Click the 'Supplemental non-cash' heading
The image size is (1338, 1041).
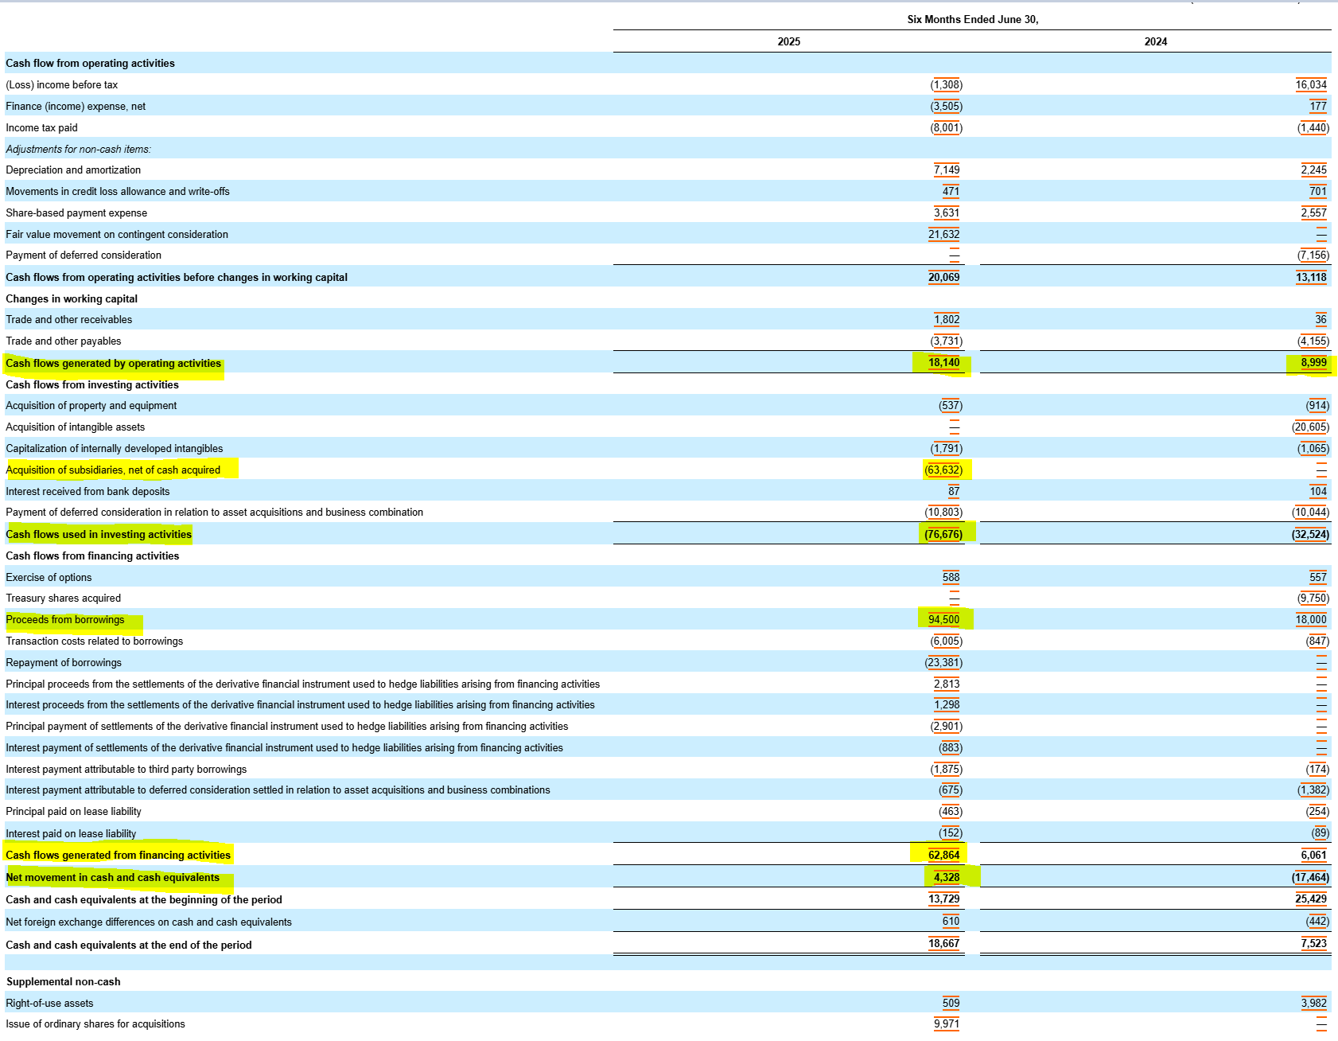coord(64,982)
